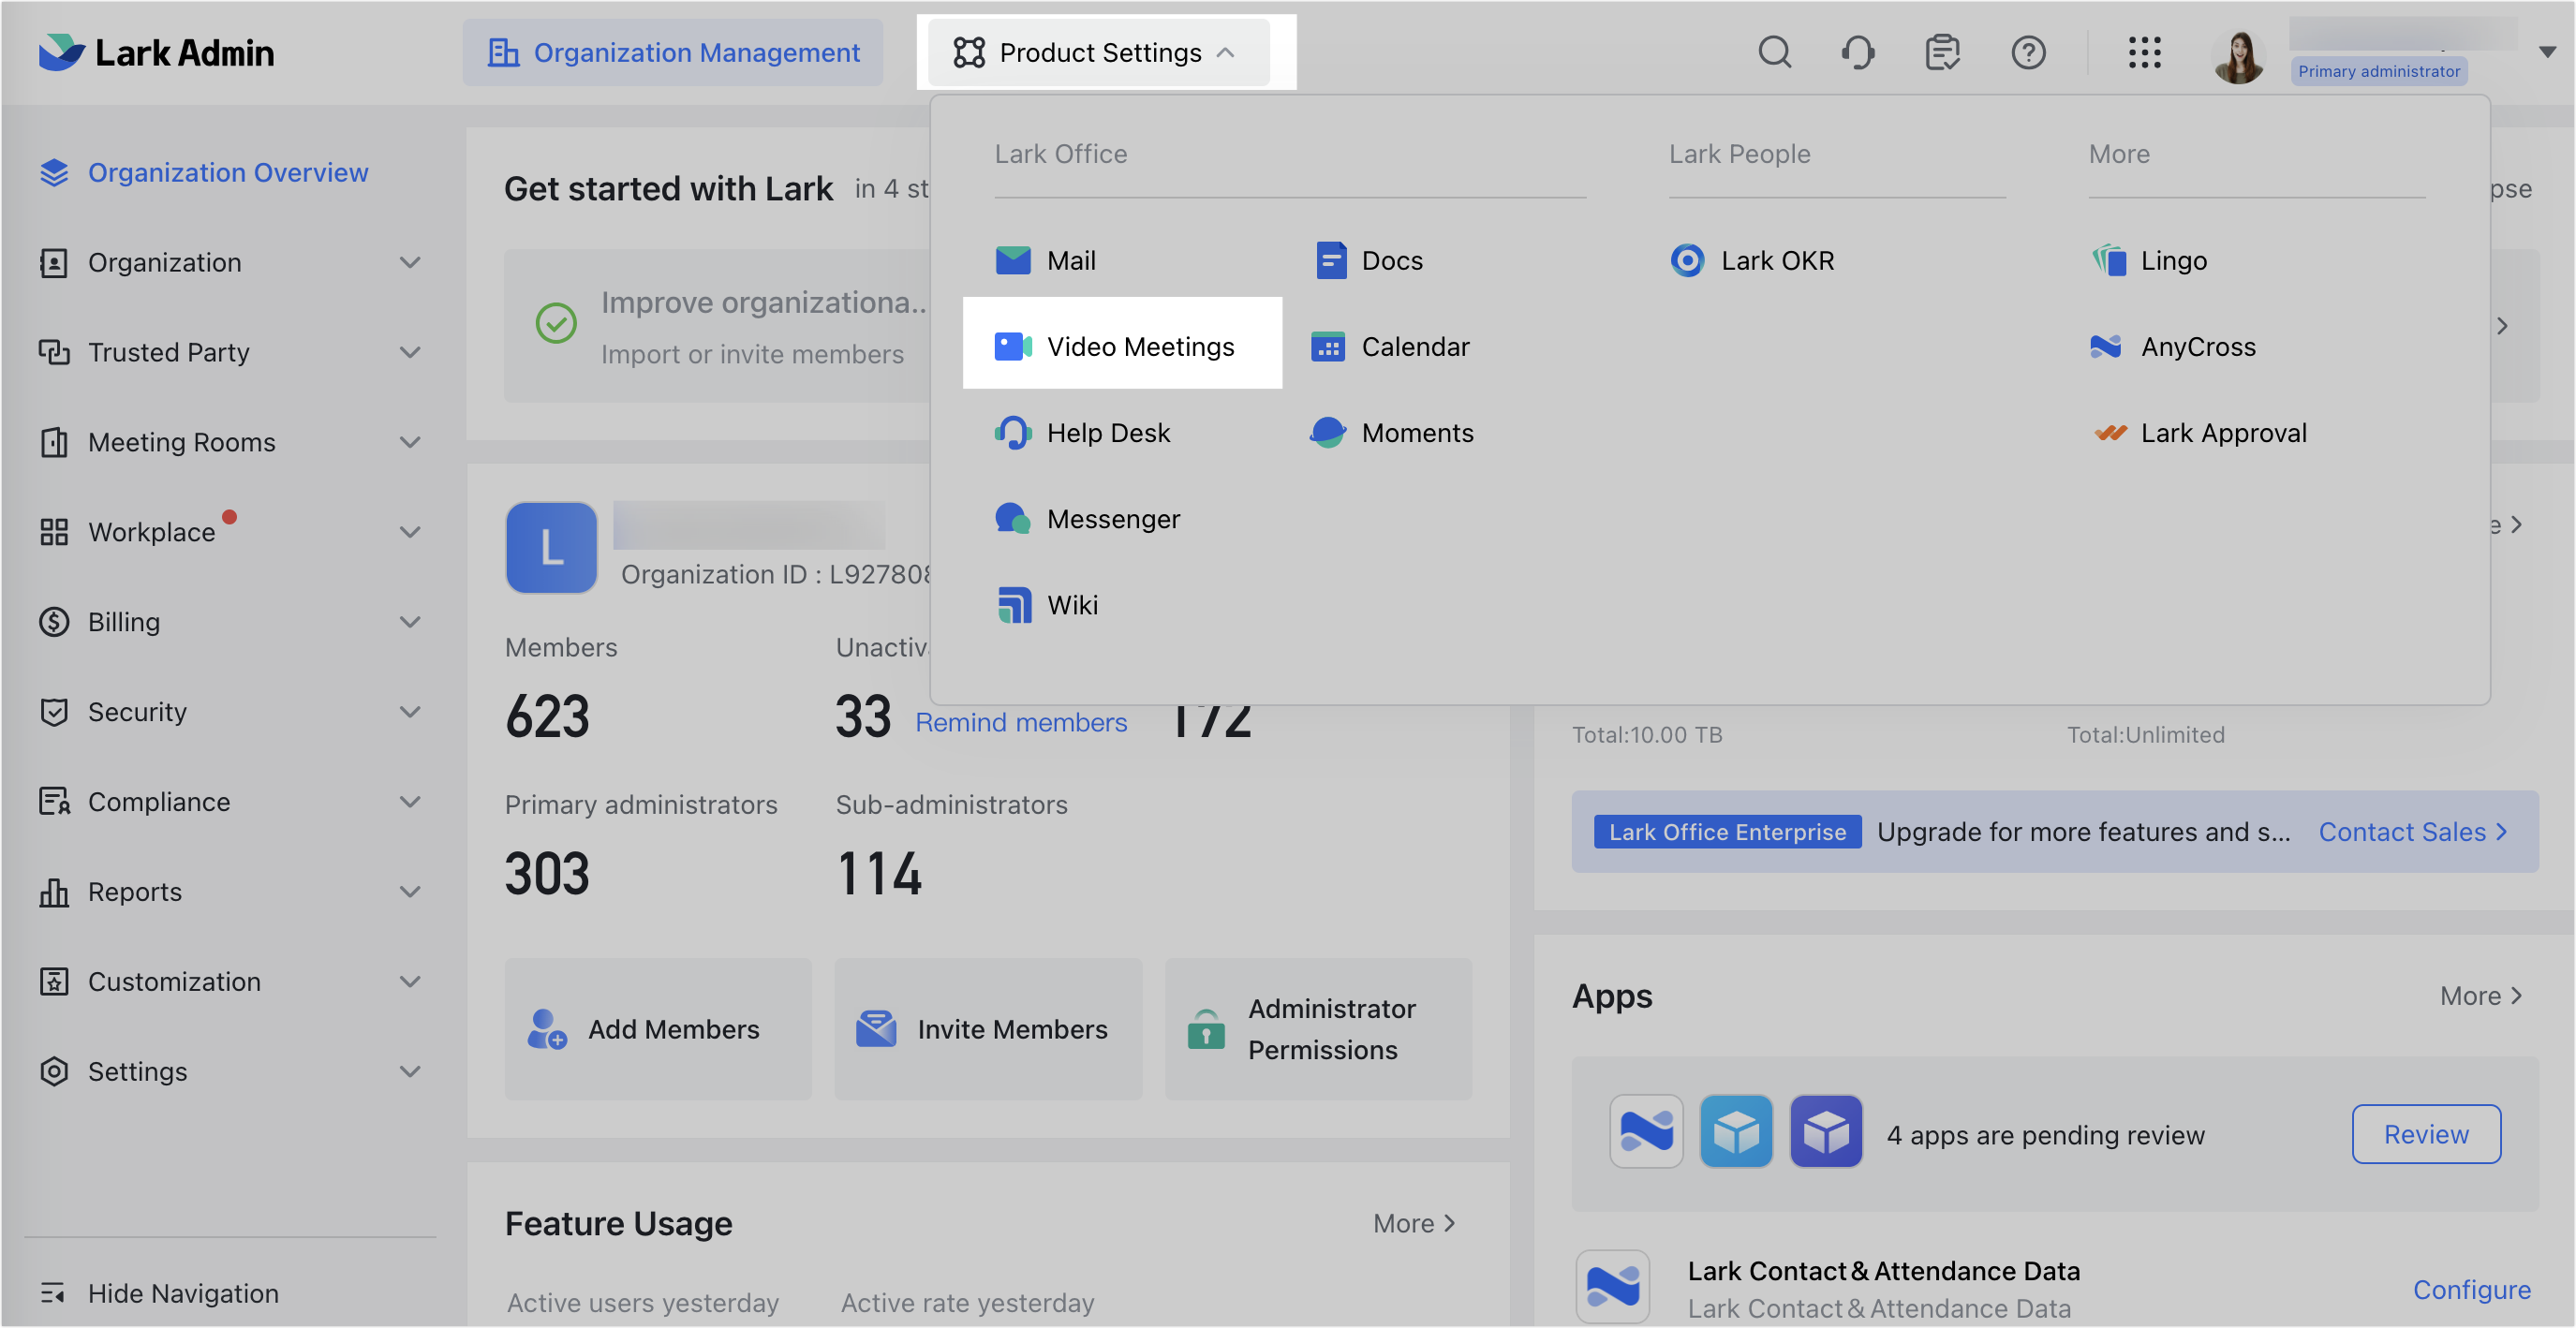
Task: Open the task checklist icon
Action: (1942, 52)
